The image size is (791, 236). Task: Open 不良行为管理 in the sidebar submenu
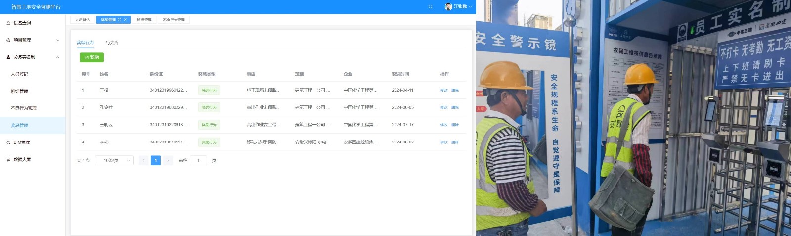(x=33, y=108)
